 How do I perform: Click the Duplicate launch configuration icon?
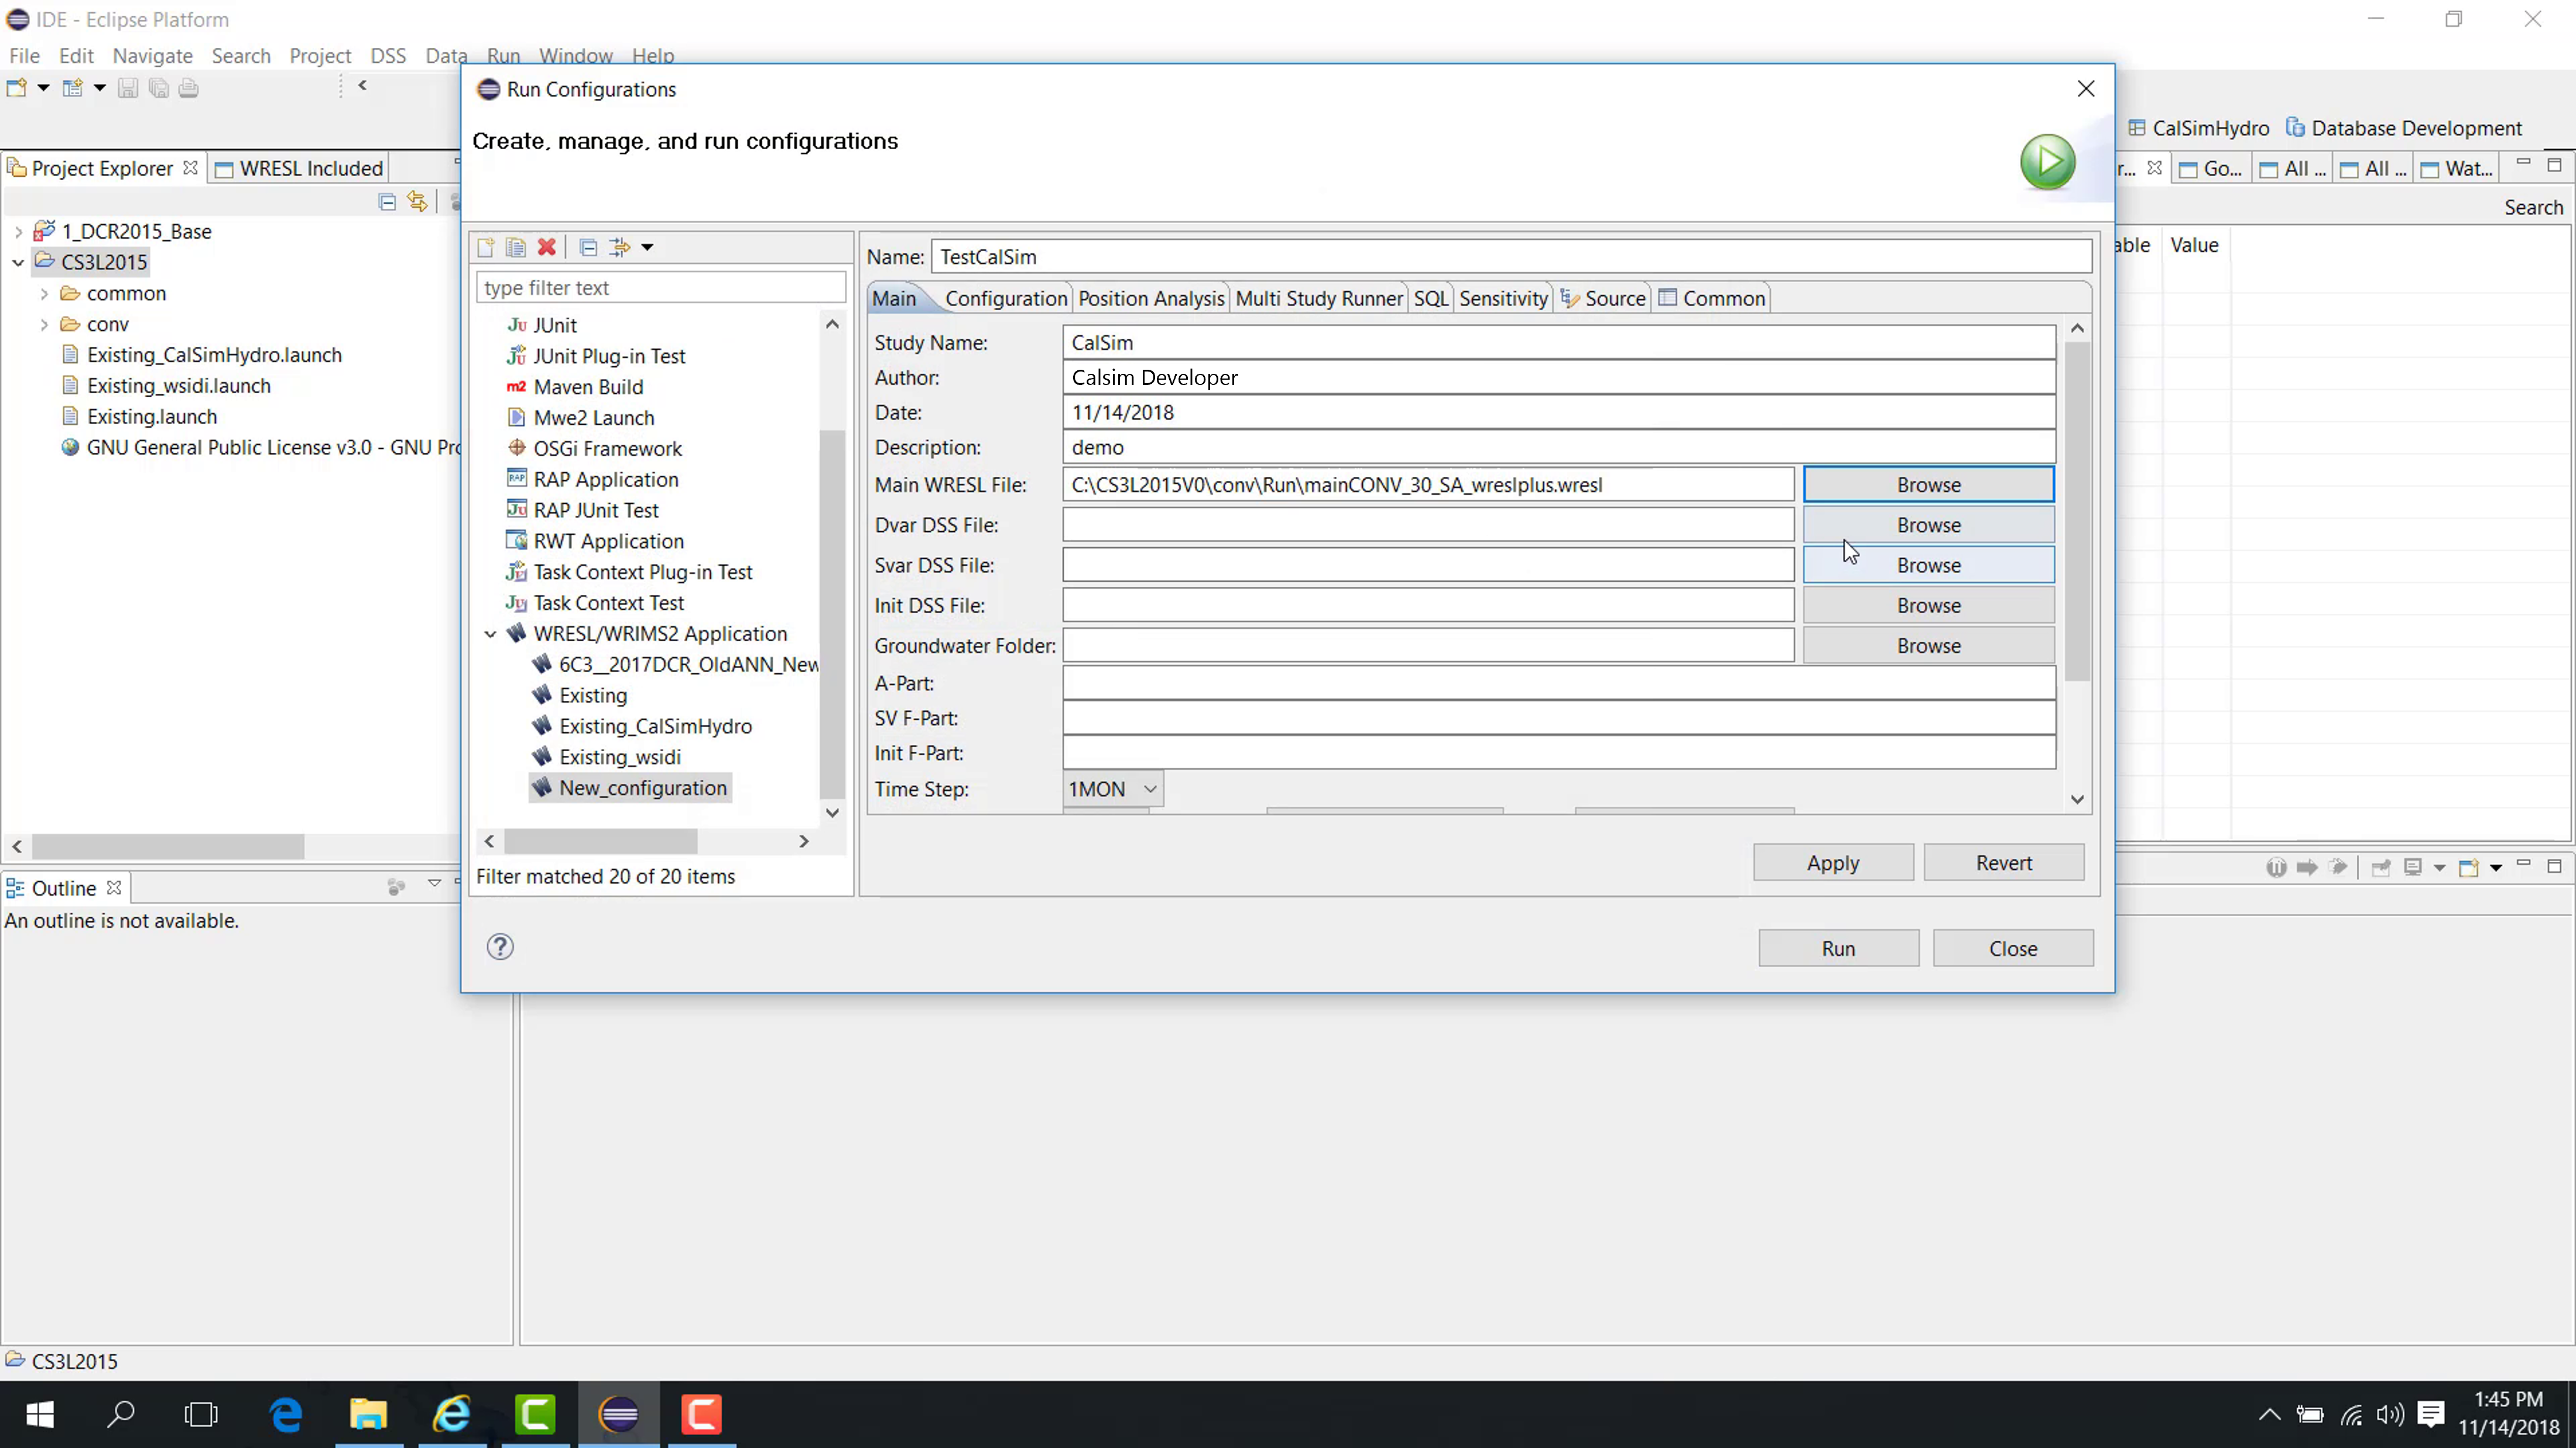516,247
